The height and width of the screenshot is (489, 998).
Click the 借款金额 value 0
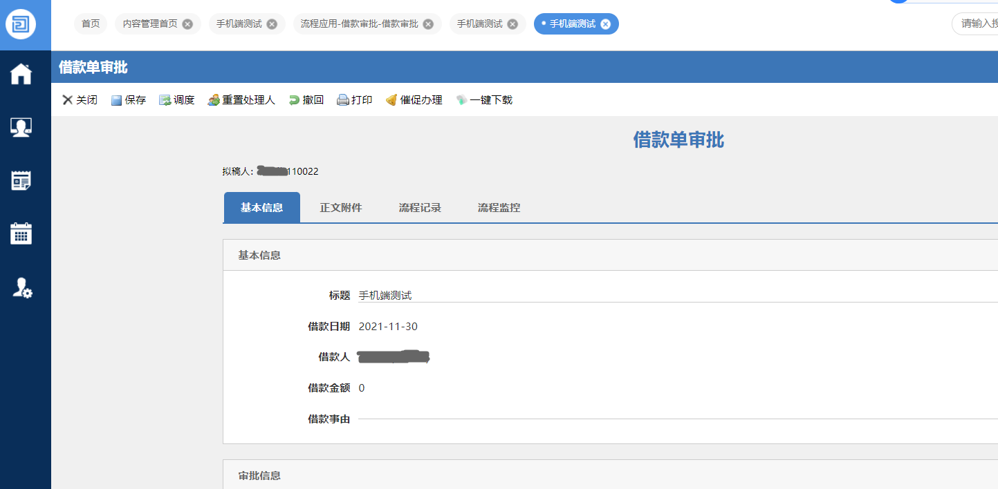click(362, 388)
